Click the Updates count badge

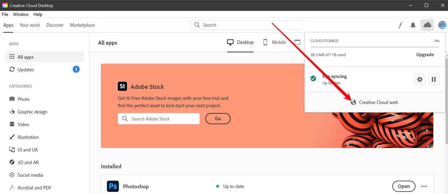tap(76, 69)
